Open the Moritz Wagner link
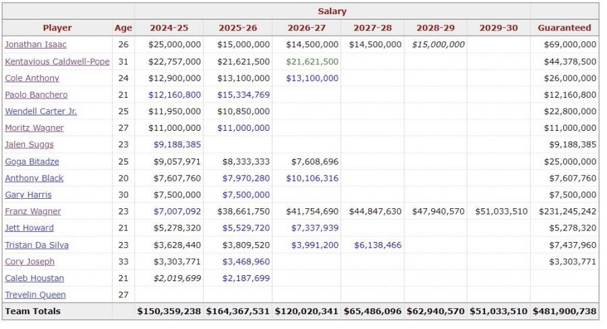 click(x=34, y=128)
